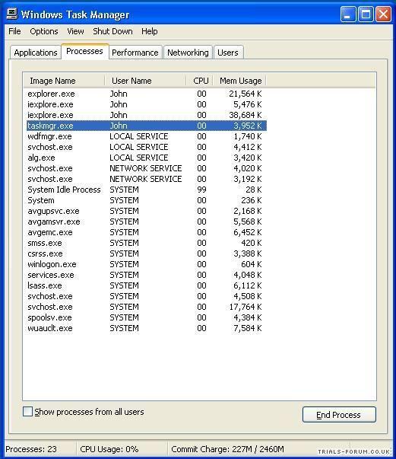This screenshot has width=396, height=459.
Task: Sort processes by CPU column header
Action: pos(200,81)
